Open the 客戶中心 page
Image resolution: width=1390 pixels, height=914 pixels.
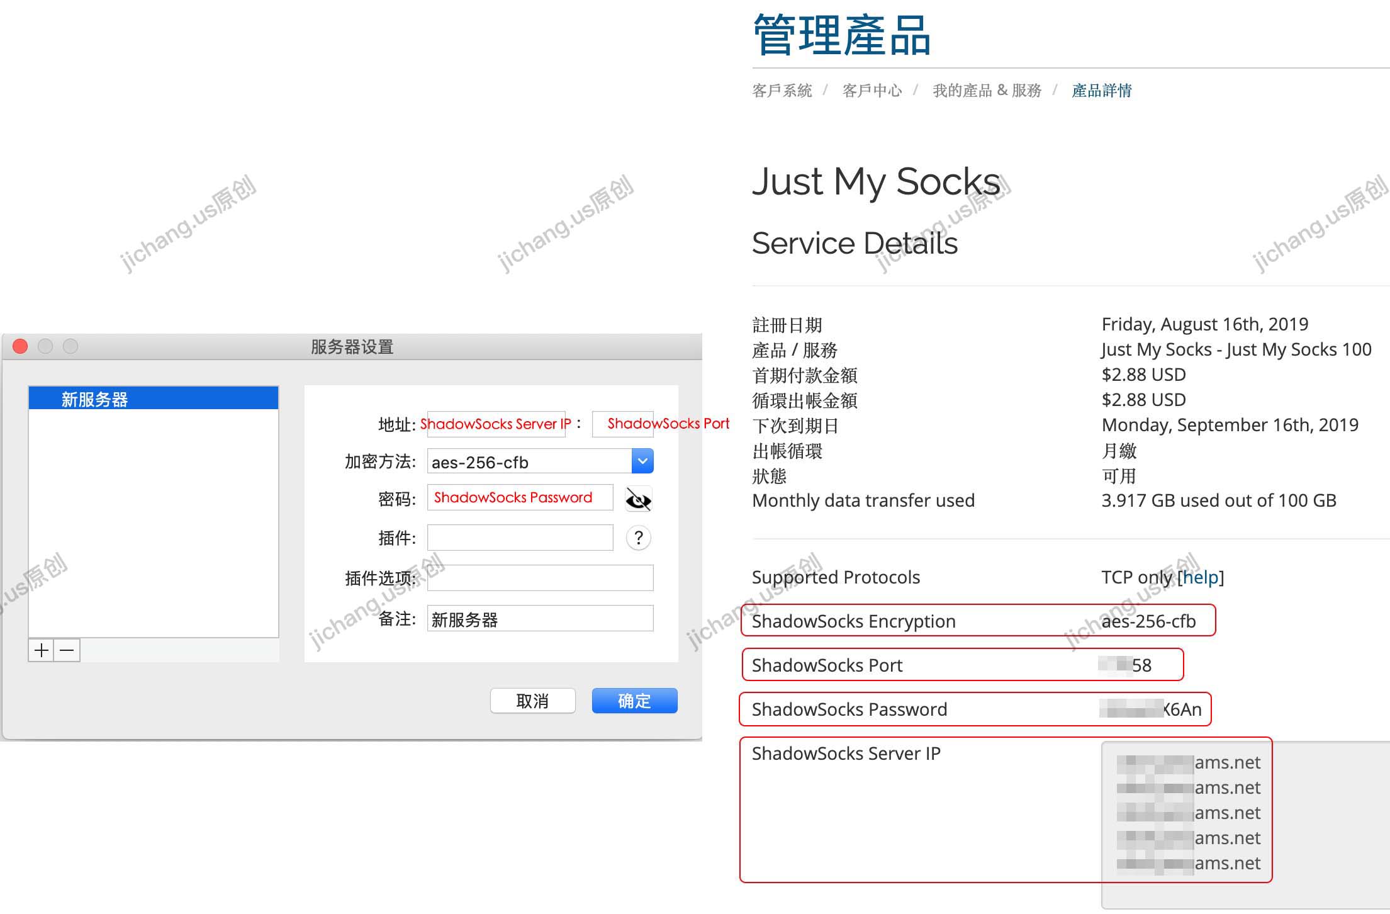(x=872, y=91)
